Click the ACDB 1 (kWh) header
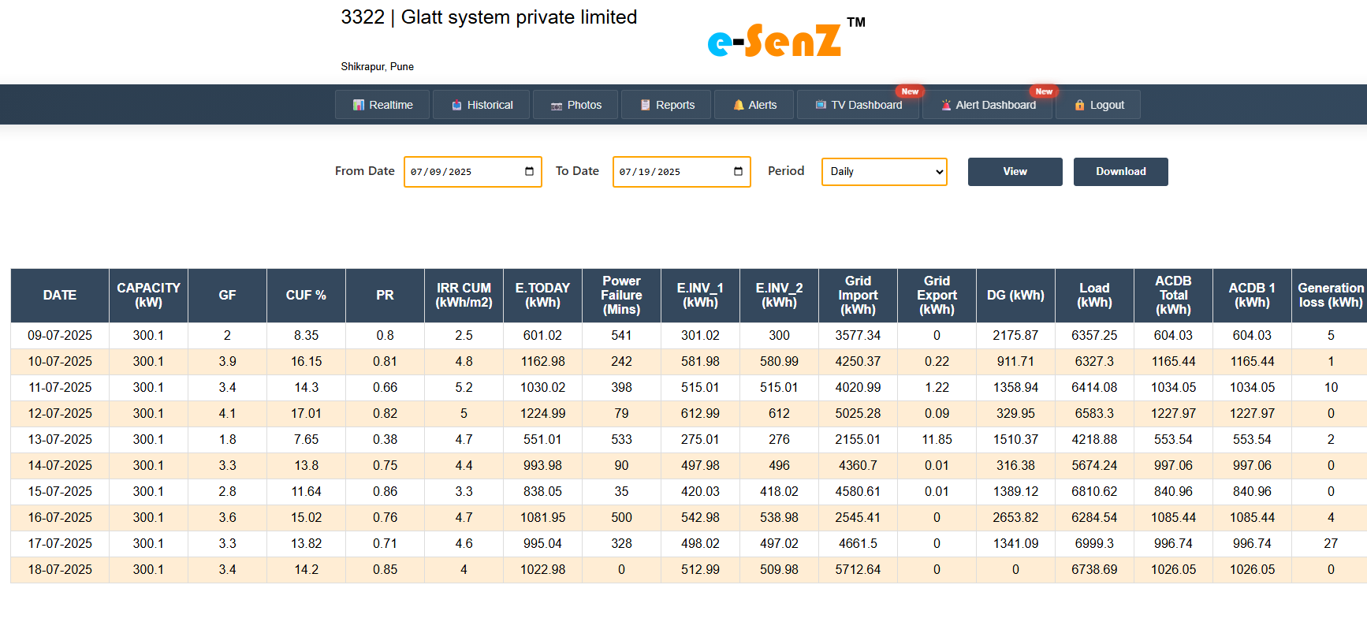Image resolution: width=1367 pixels, height=622 pixels. tap(1252, 295)
